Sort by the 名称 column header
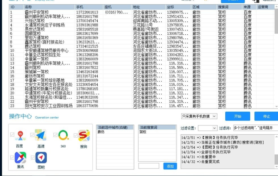Image resolution: width=278 pixels, height=176 pixels. [x=49, y=7]
